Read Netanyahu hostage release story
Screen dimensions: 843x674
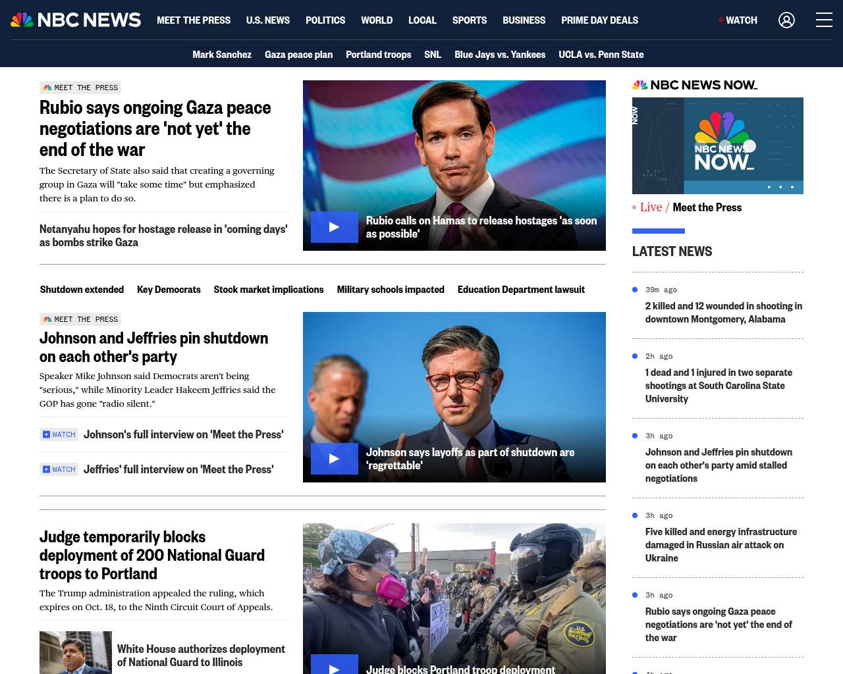[163, 236]
